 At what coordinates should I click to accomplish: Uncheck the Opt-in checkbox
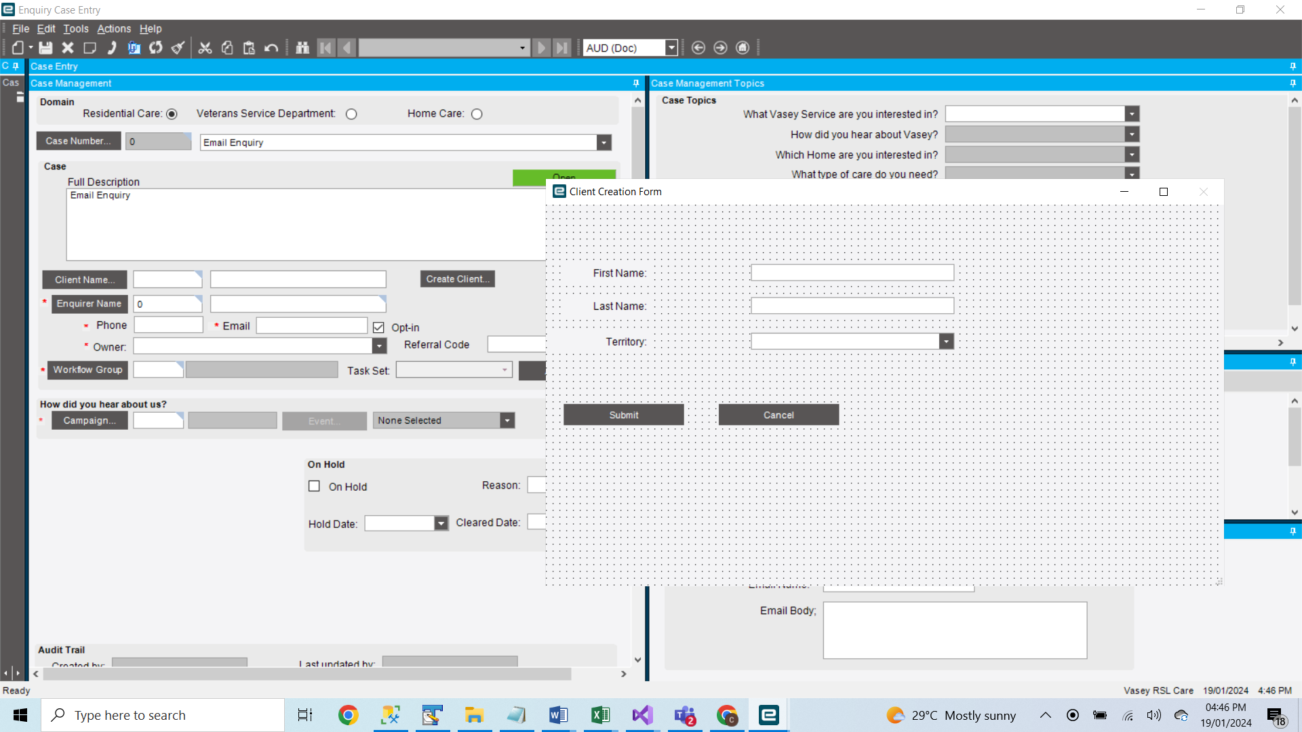point(378,327)
